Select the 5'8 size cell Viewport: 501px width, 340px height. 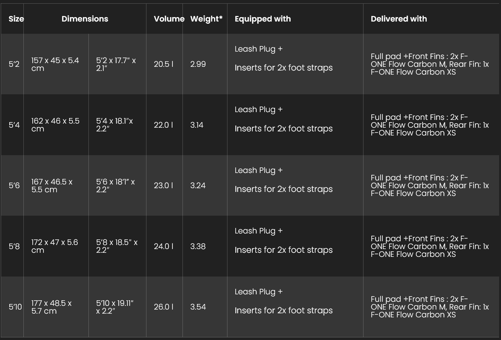click(x=14, y=246)
